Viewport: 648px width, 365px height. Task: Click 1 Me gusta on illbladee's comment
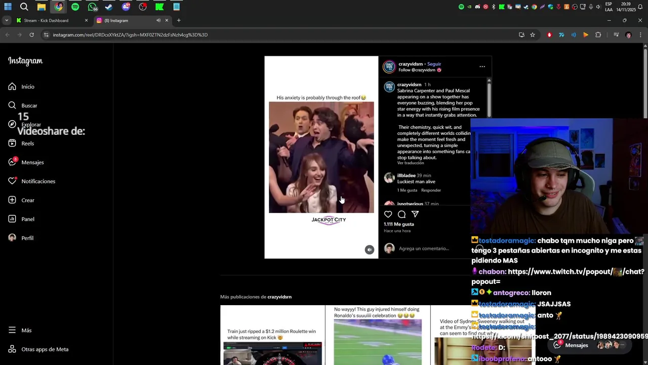pyautogui.click(x=407, y=190)
